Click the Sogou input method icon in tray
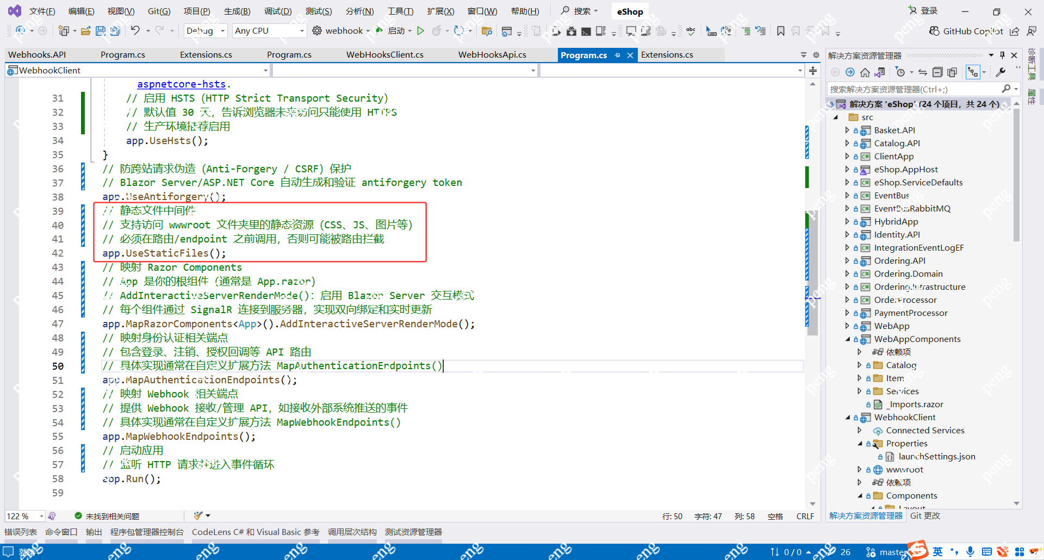This screenshot has height=560, width=1044. tap(918, 550)
